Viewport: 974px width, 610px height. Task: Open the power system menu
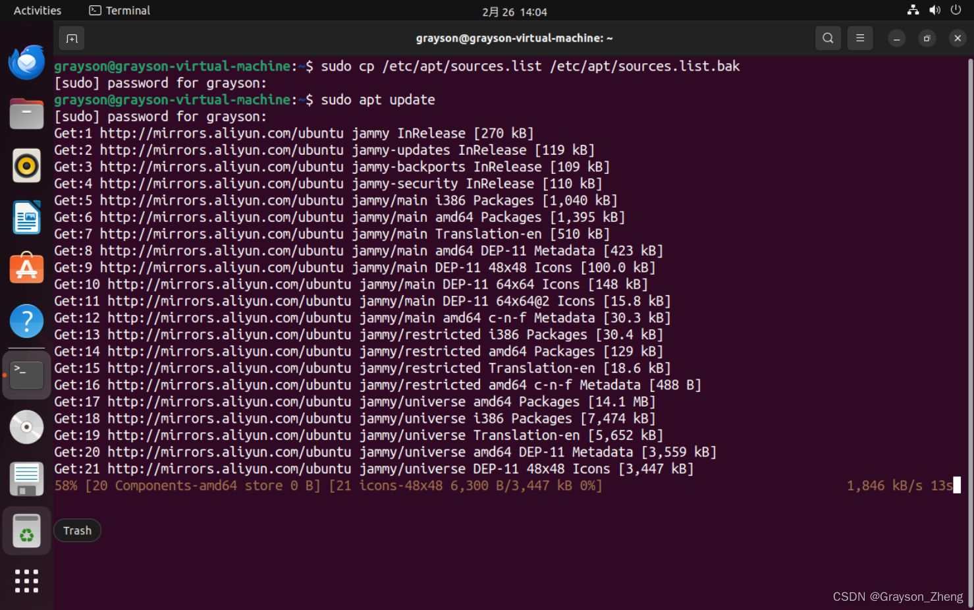click(956, 10)
